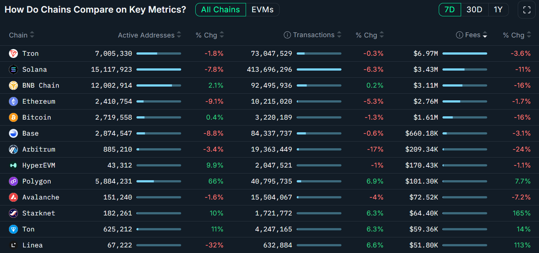Open the Tron chain name link
The height and width of the screenshot is (253, 539).
[x=31, y=53]
